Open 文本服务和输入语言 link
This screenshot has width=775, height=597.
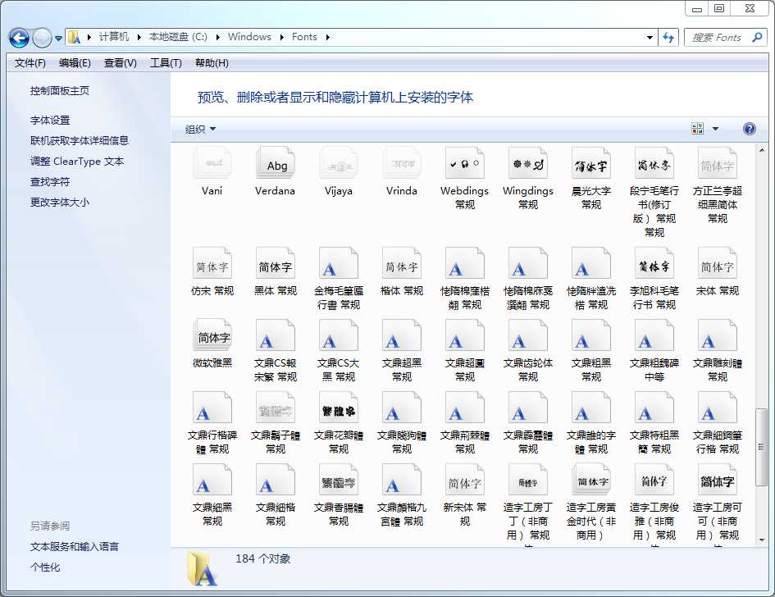74,547
